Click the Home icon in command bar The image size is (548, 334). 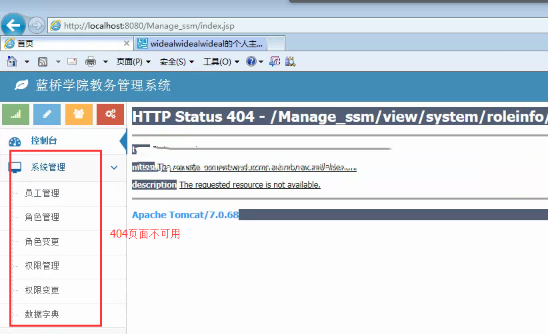click(12, 62)
